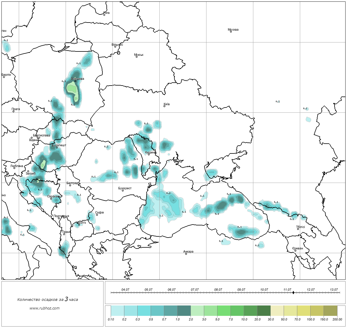
Task: Open the www.rubhoz.com link
Action: [x=45, y=308]
